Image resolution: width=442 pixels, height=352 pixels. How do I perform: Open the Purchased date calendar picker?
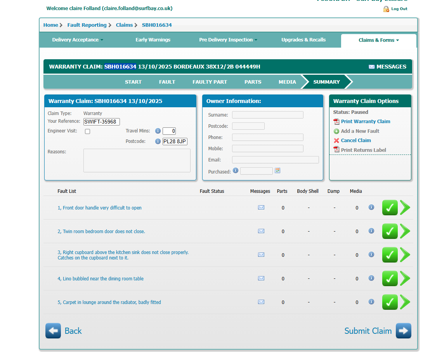pos(277,170)
